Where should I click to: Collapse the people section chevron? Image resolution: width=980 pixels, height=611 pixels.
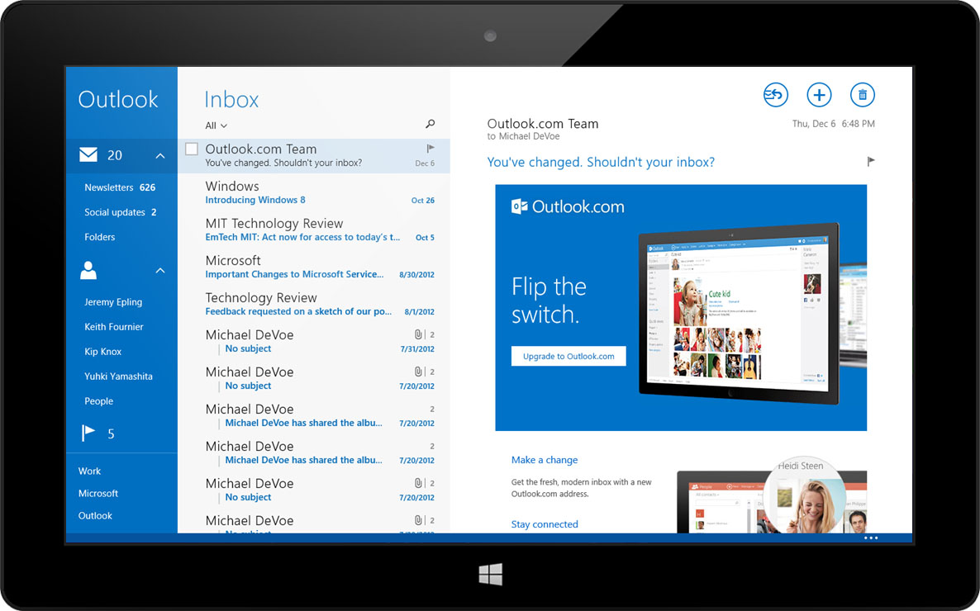pos(160,271)
